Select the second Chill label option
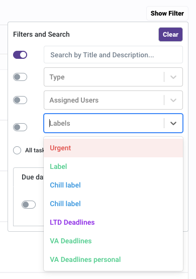 click(x=113, y=204)
